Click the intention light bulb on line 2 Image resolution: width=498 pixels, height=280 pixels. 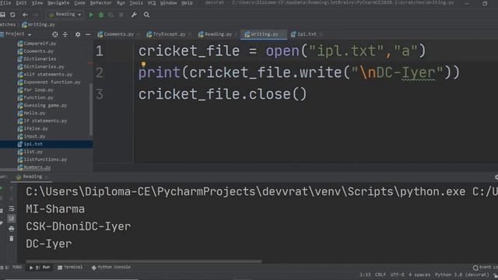coord(143,65)
